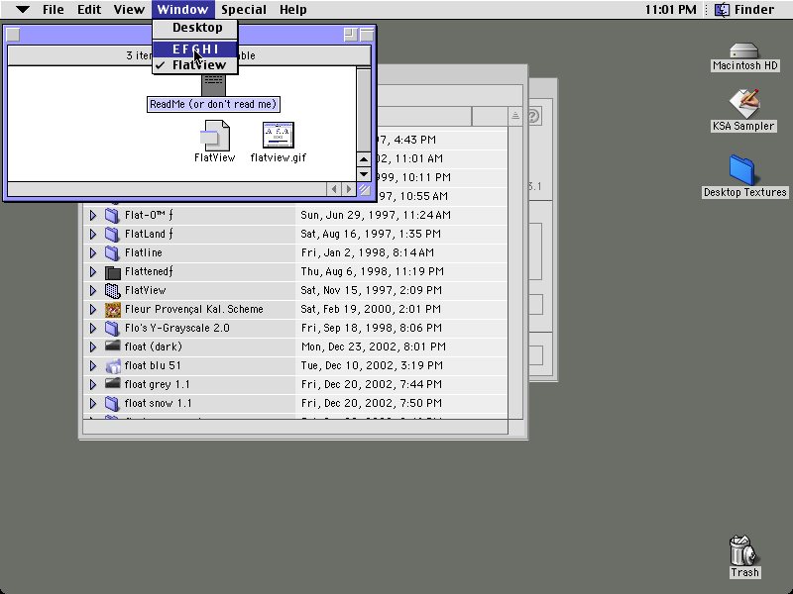The width and height of the screenshot is (793, 594).
Task: Choose checked FlatView in the Window menu
Action: tap(195, 65)
